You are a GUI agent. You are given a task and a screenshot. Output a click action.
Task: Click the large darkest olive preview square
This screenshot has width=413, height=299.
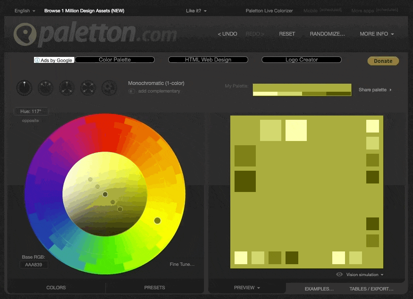pyautogui.click(x=245, y=181)
